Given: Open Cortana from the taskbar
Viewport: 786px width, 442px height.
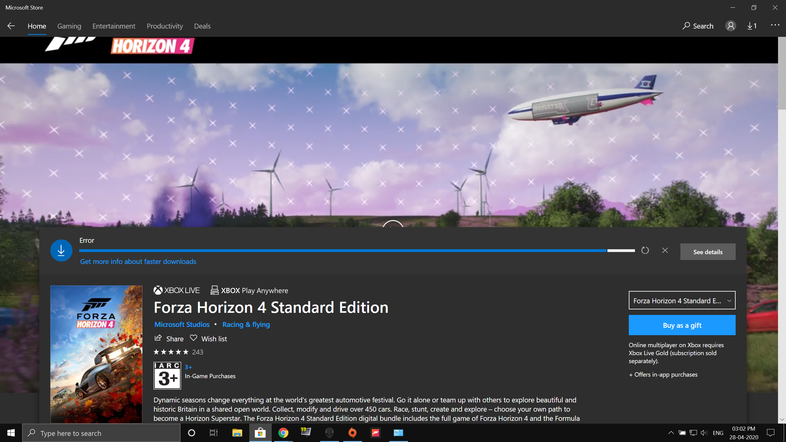Looking at the screenshot, I should [x=191, y=433].
